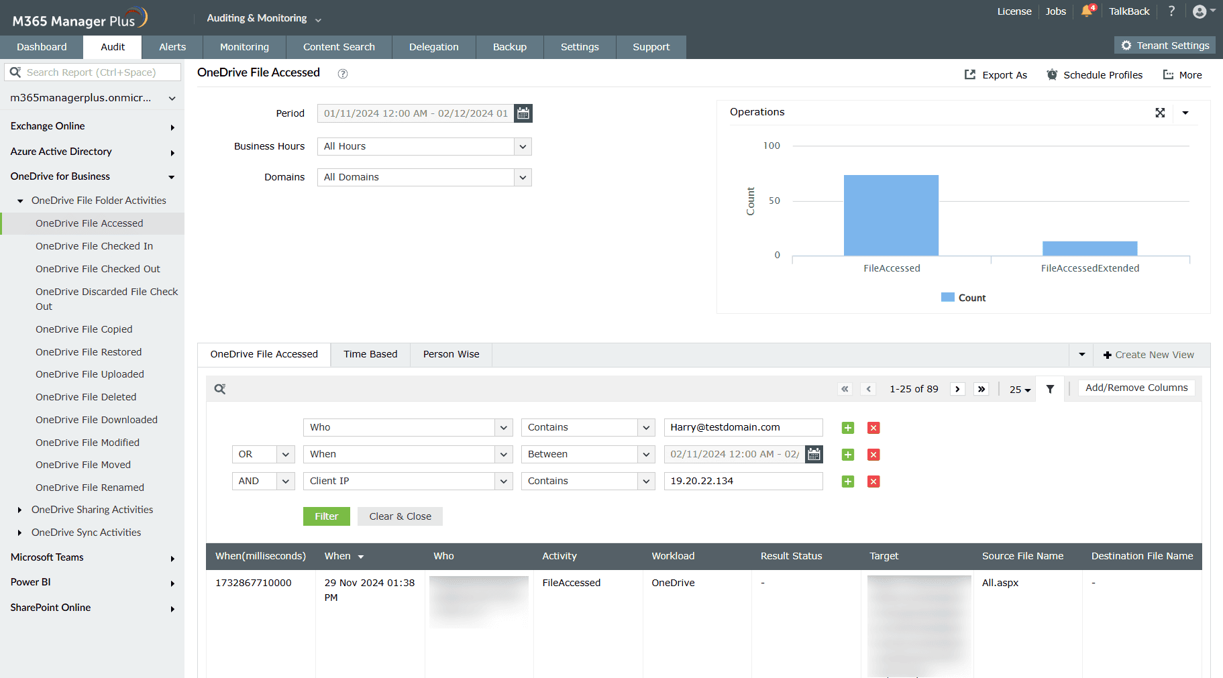Screen dimensions: 1223x678
Task: Click the Schedule Profiles icon
Action: tap(1052, 74)
